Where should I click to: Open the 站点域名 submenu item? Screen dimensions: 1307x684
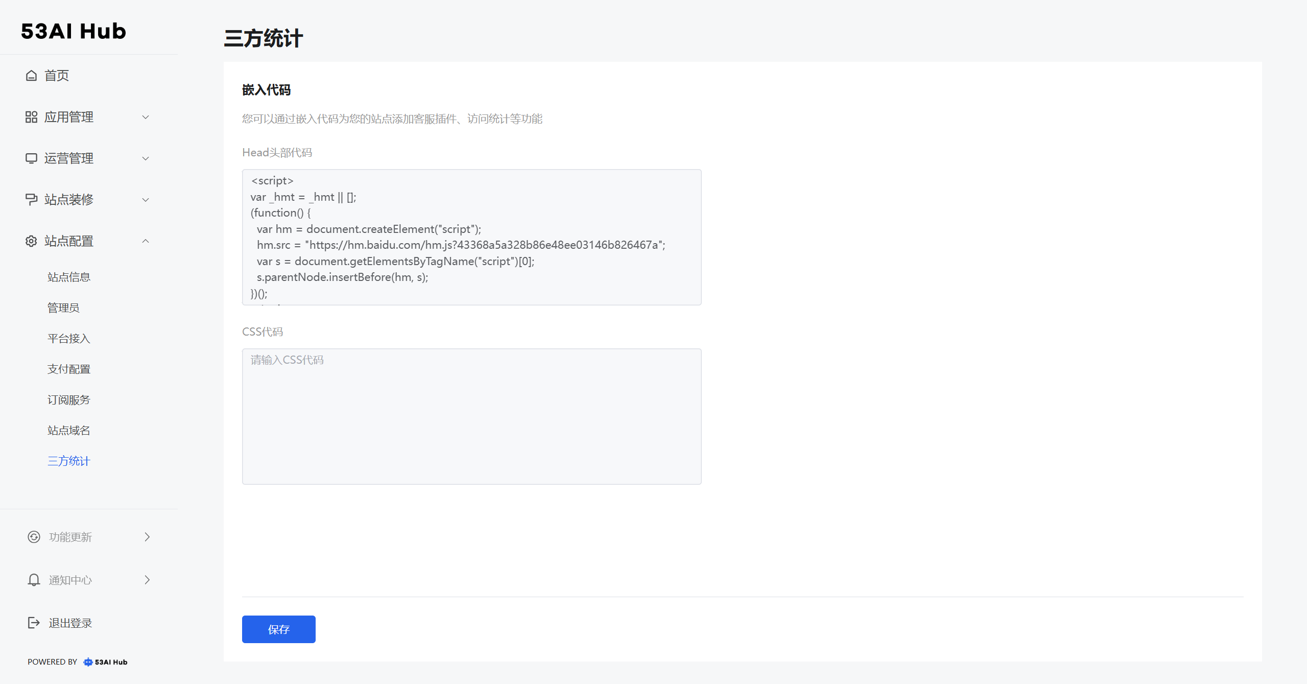69,430
